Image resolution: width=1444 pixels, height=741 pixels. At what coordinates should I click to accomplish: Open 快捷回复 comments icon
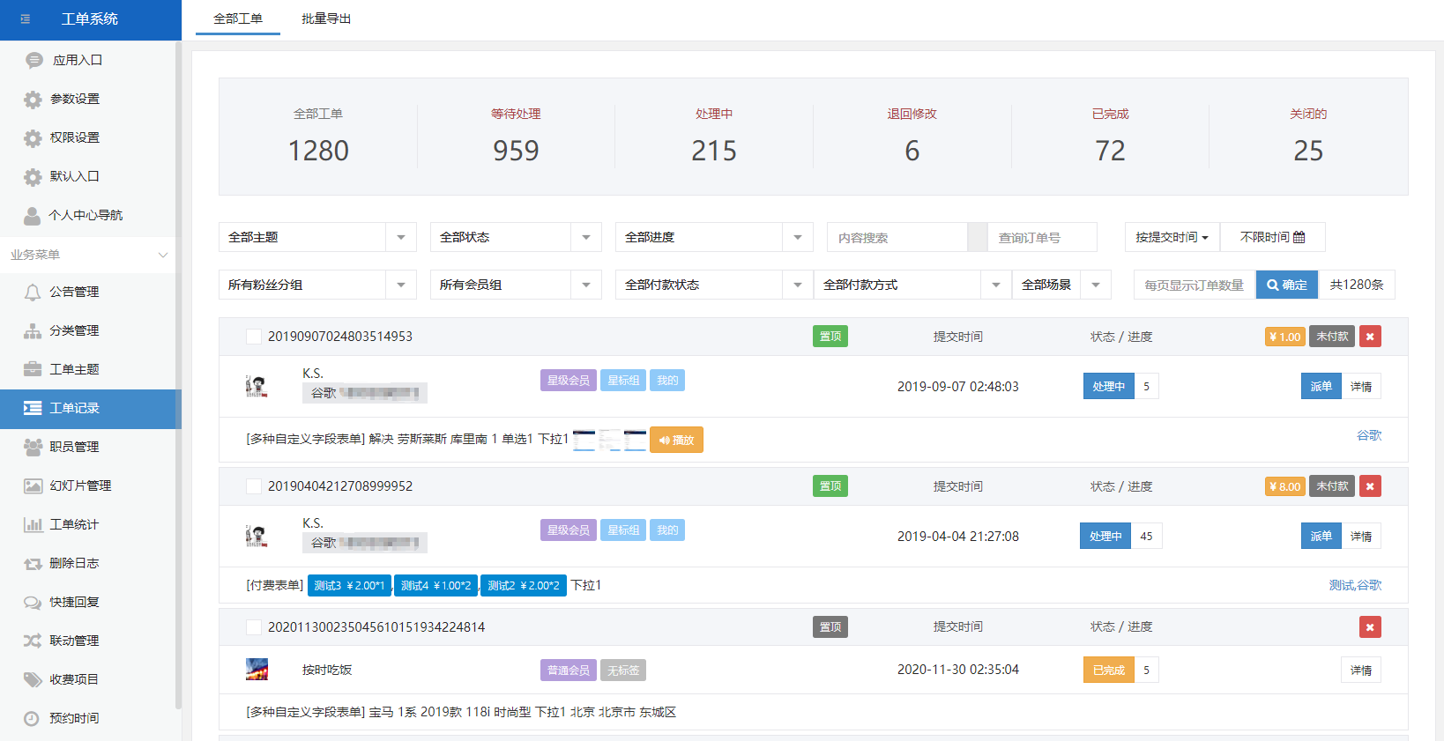pos(33,602)
